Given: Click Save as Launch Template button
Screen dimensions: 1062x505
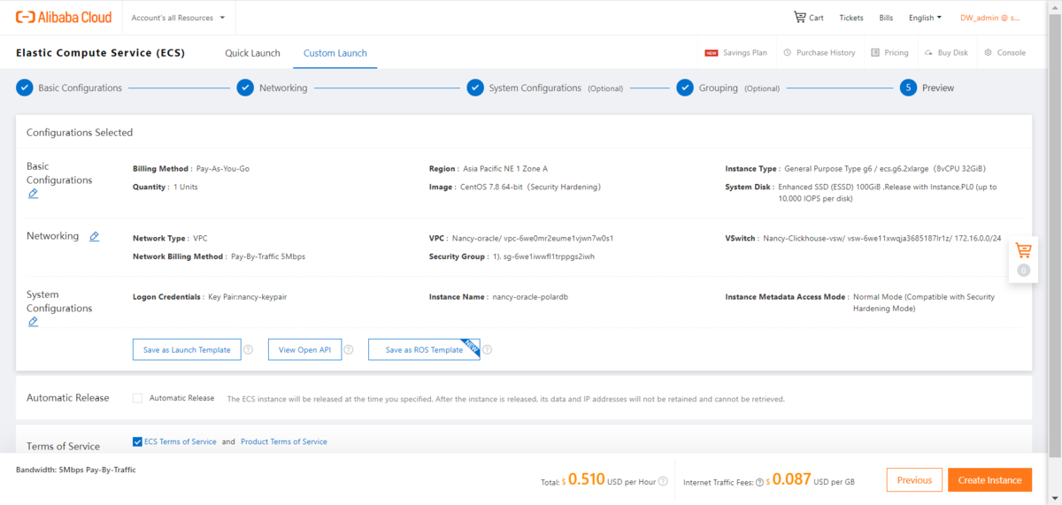Looking at the screenshot, I should click(187, 349).
